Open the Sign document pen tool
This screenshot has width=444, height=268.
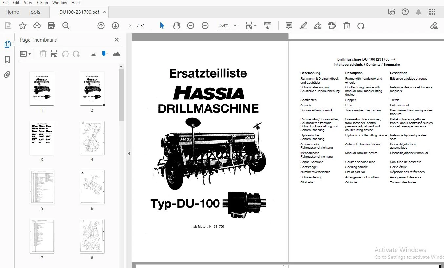tap(318, 26)
